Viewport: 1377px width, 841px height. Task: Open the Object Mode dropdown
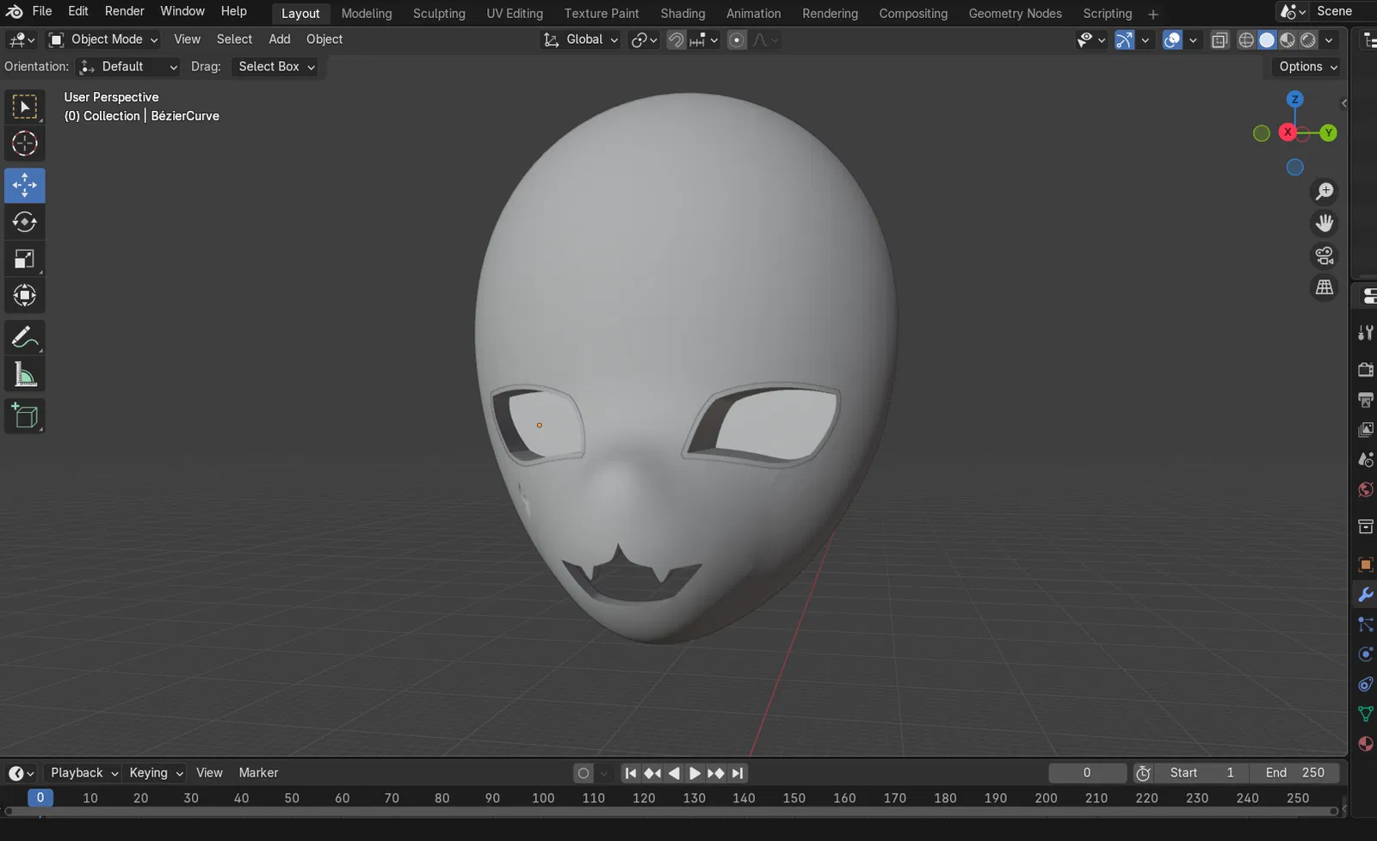click(x=103, y=40)
